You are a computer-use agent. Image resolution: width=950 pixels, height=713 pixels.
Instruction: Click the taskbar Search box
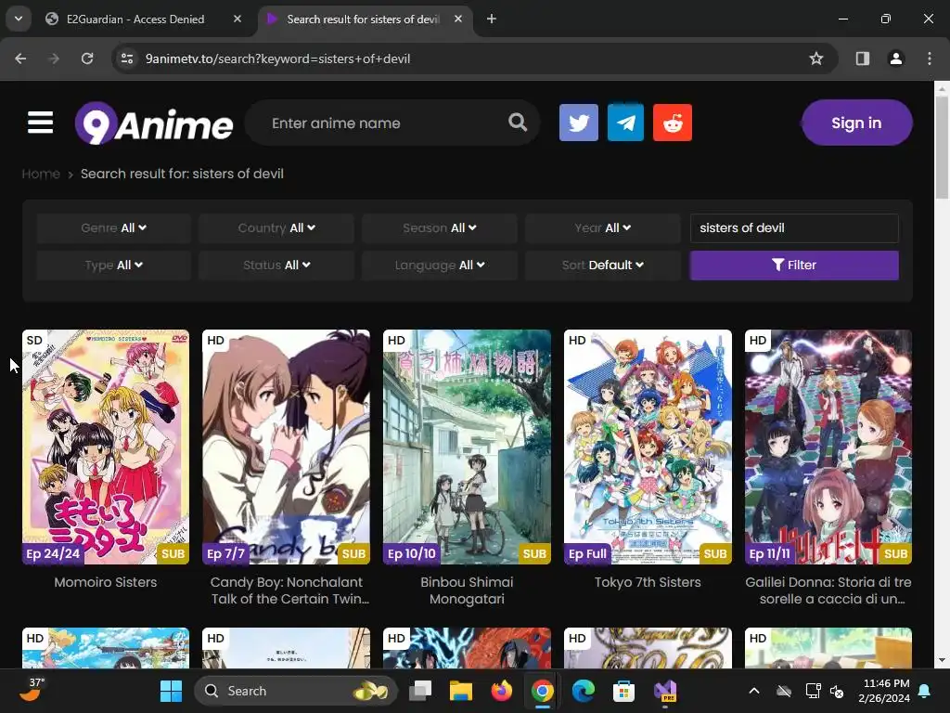point(296,691)
